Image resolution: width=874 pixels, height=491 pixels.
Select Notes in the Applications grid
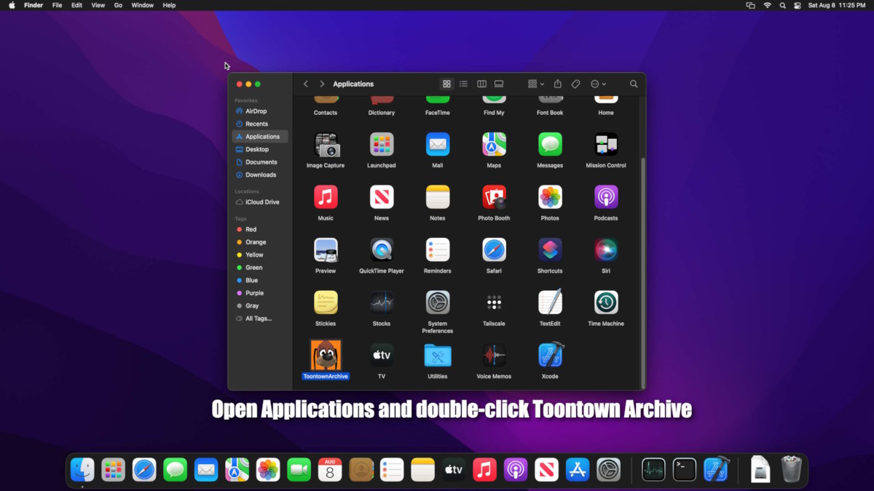438,197
